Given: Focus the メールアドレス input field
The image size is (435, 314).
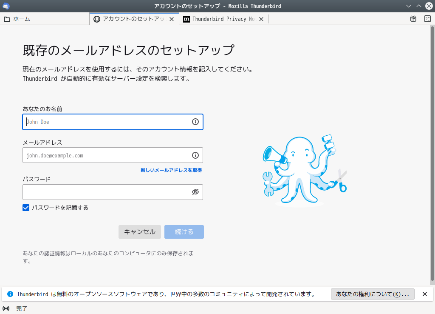Looking at the screenshot, I should (x=113, y=155).
